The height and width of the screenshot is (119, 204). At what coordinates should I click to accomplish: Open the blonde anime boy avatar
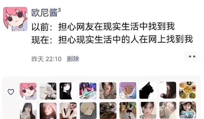pyautogui.click(x=88, y=110)
